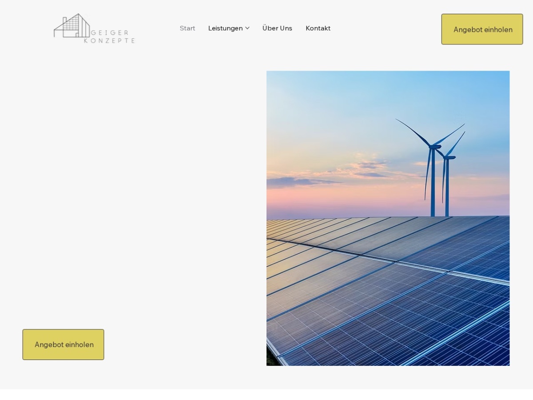This screenshot has height=400, width=533.
Task: Click the Geiger Konzepte house logo
Action: (x=94, y=28)
